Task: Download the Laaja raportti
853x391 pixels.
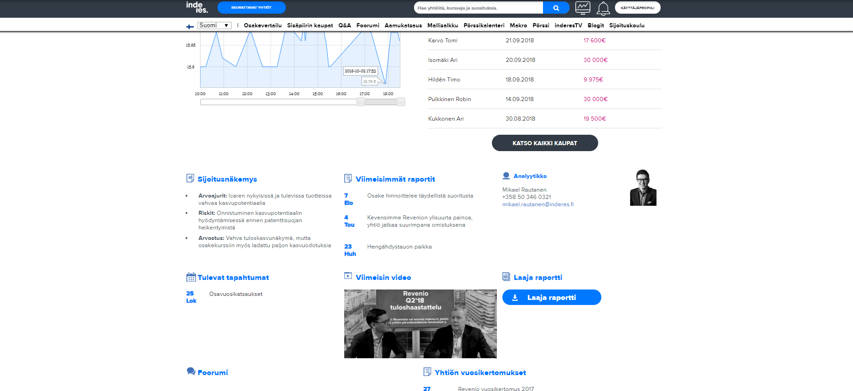Action: point(552,297)
